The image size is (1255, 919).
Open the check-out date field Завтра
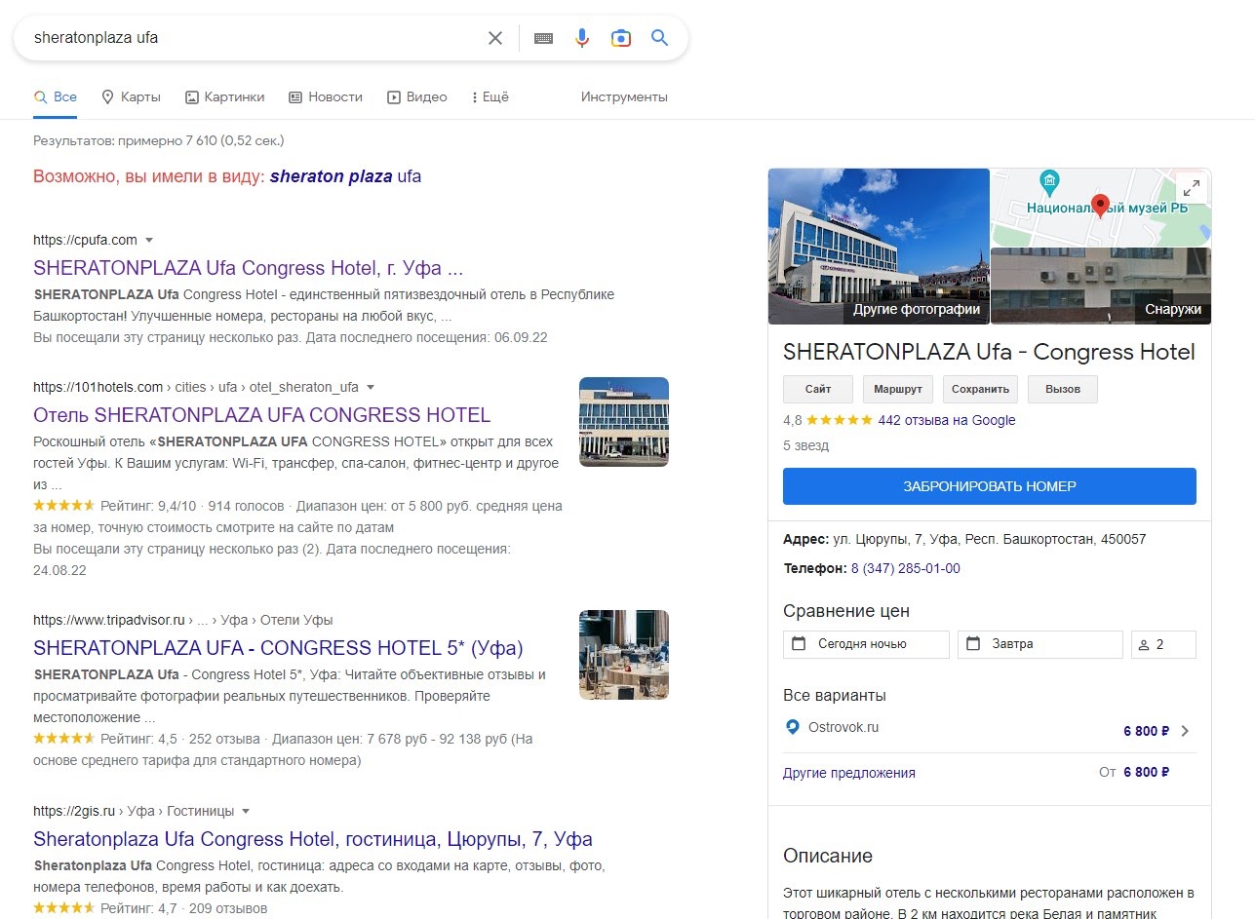click(x=1040, y=644)
